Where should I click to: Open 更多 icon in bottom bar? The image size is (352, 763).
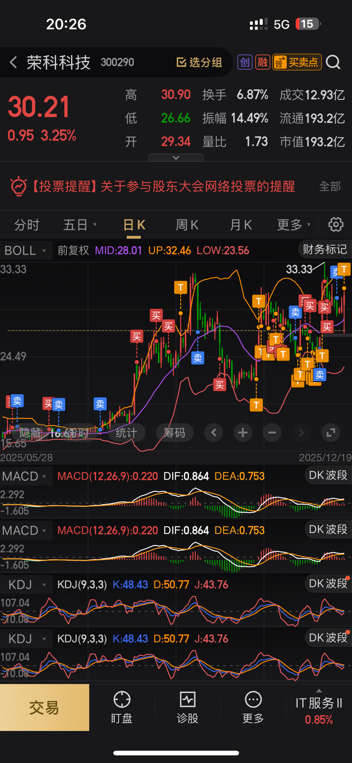pyautogui.click(x=253, y=707)
